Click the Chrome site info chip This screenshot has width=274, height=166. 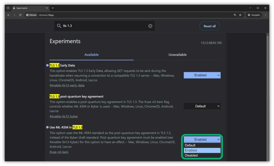pyautogui.click(x=31, y=15)
